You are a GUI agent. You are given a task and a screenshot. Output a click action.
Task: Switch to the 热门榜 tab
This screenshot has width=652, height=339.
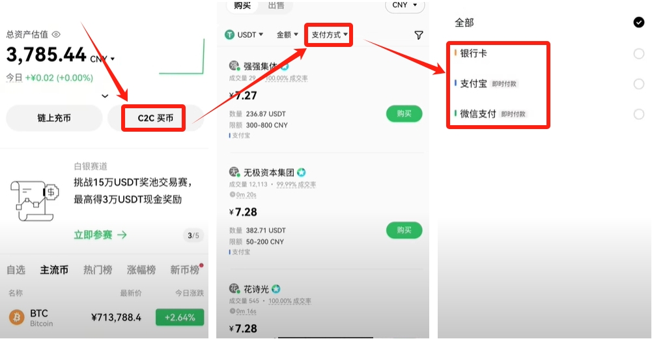tap(98, 270)
